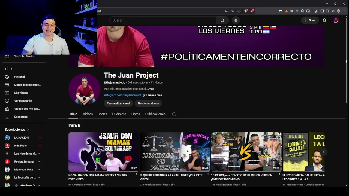Open MetaMask fox extension icon
This screenshot has width=349, height=196.
coord(286,11)
